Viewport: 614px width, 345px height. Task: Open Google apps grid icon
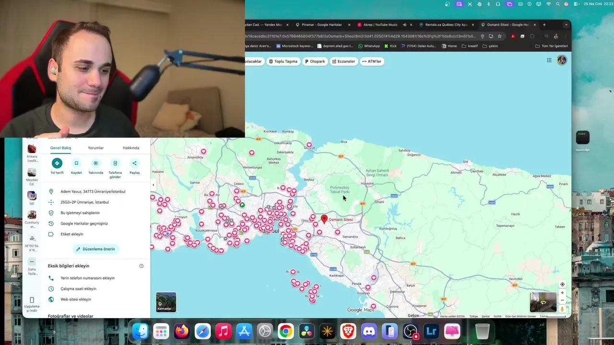[549, 60]
